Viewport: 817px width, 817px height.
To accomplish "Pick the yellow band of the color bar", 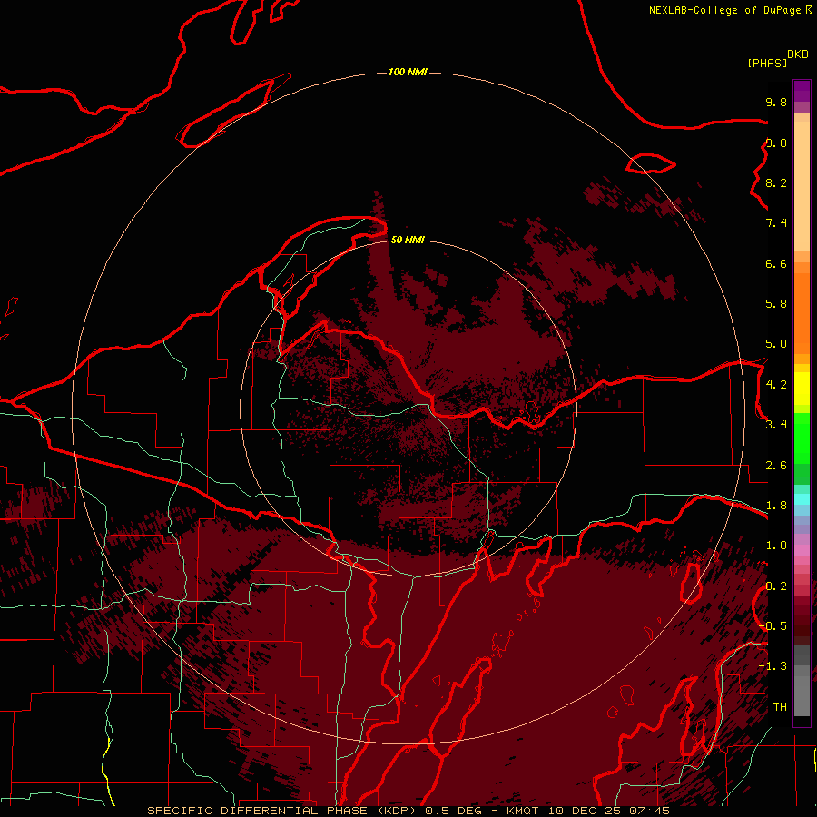I will click(x=802, y=389).
